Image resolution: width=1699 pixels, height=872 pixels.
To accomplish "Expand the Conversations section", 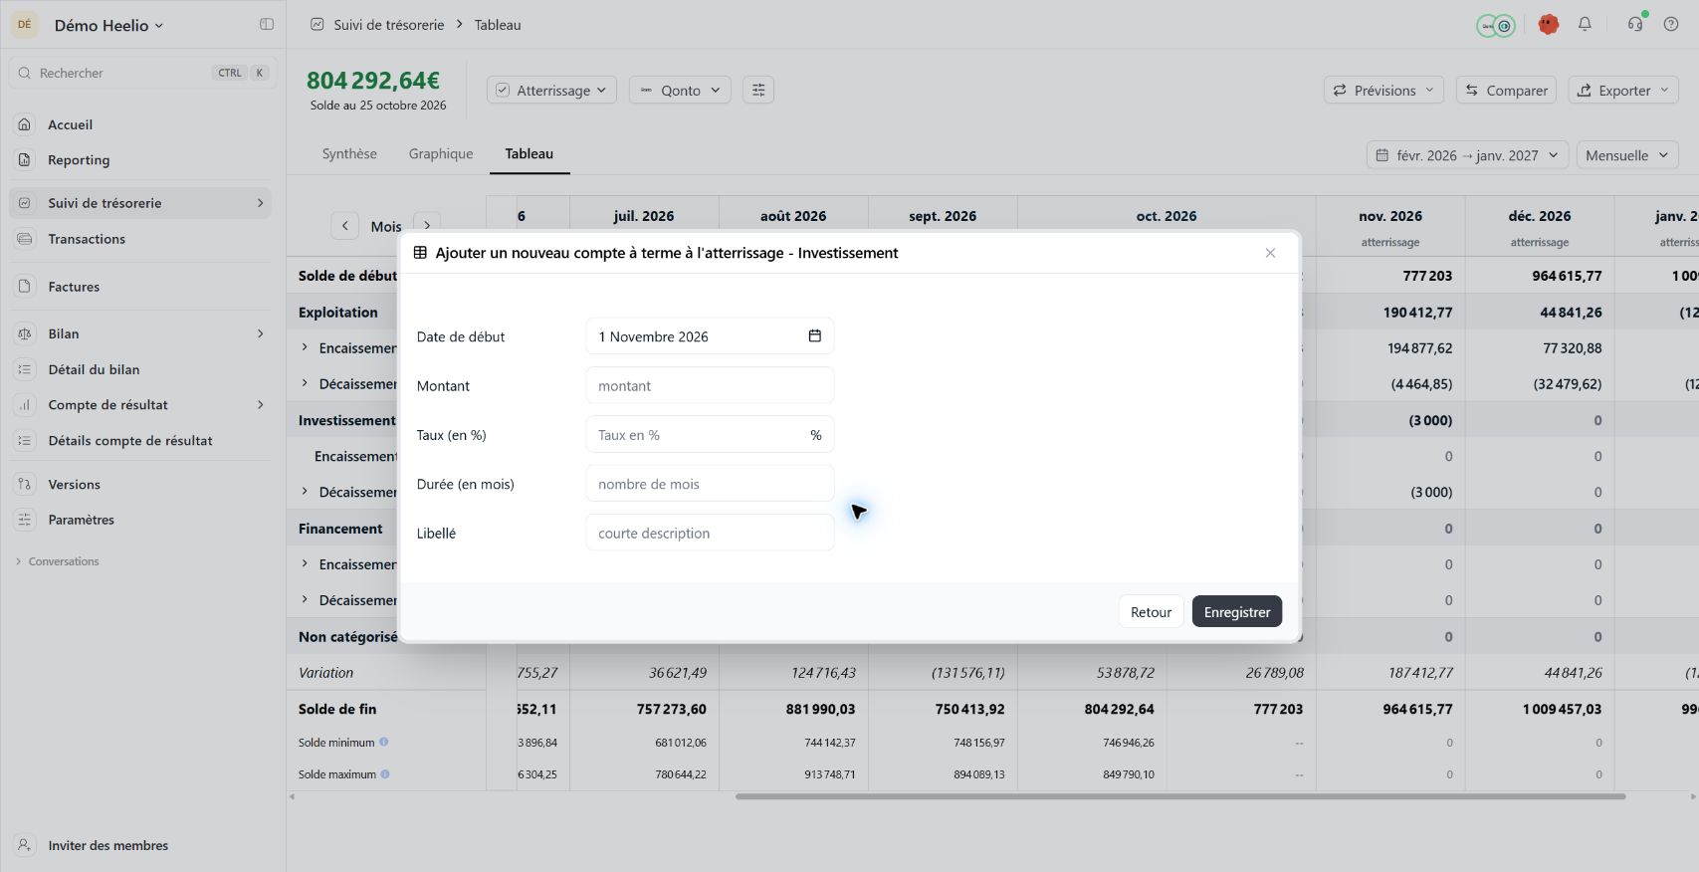I will pos(58,561).
